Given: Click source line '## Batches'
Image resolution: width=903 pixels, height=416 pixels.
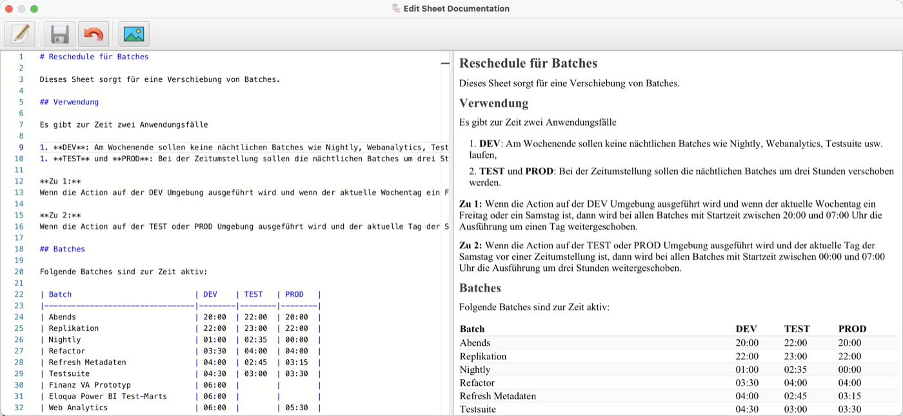Looking at the screenshot, I should coord(63,249).
